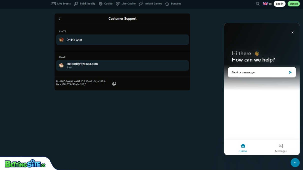Open Casino via the chip icon
The height and width of the screenshot is (170, 303).
pos(100,3)
